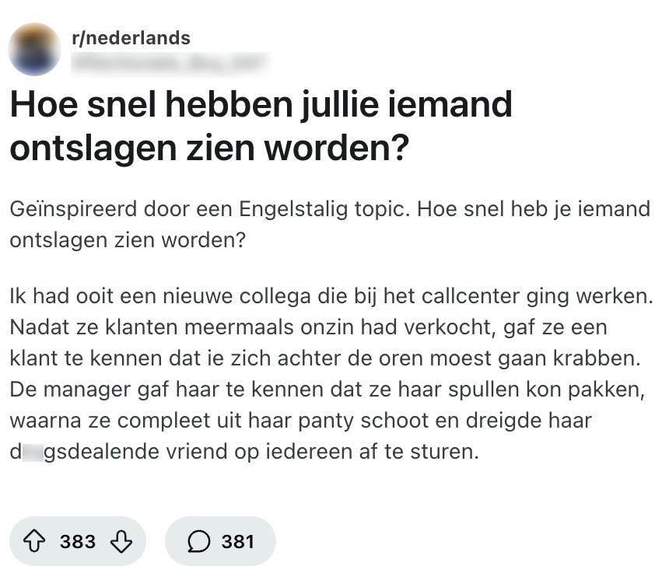Open the post titled 'Hoe snel hebben jullie iemand ontslagen zien worden?'
The height and width of the screenshot is (580, 669).
click(261, 124)
